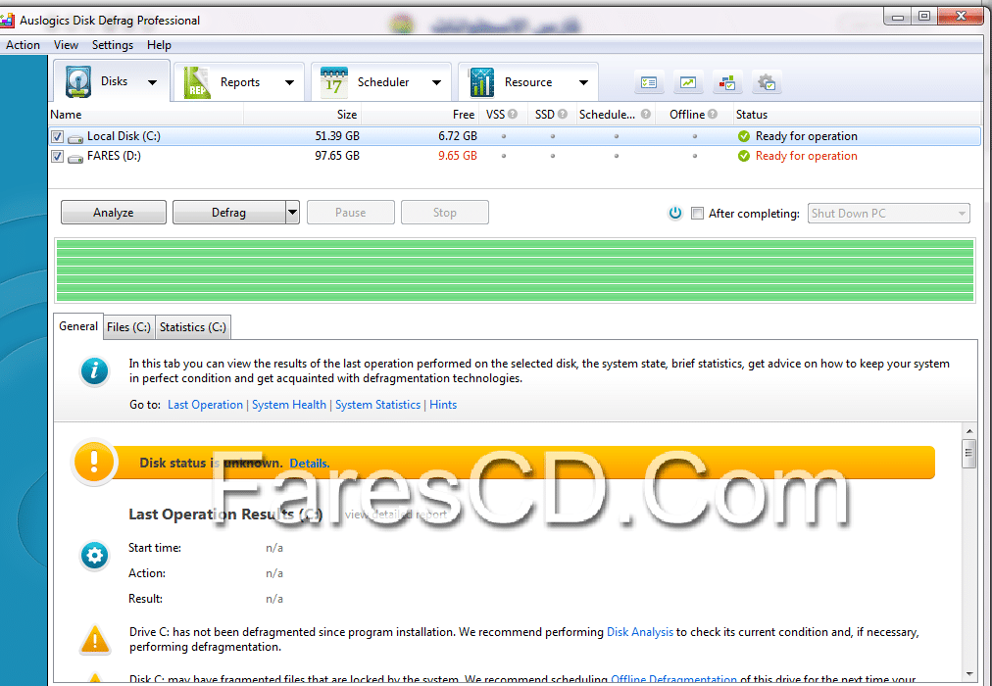Screen dimensions: 992x686
Task: Uncheck the FARES (D:) checkbox
Action: tap(57, 156)
